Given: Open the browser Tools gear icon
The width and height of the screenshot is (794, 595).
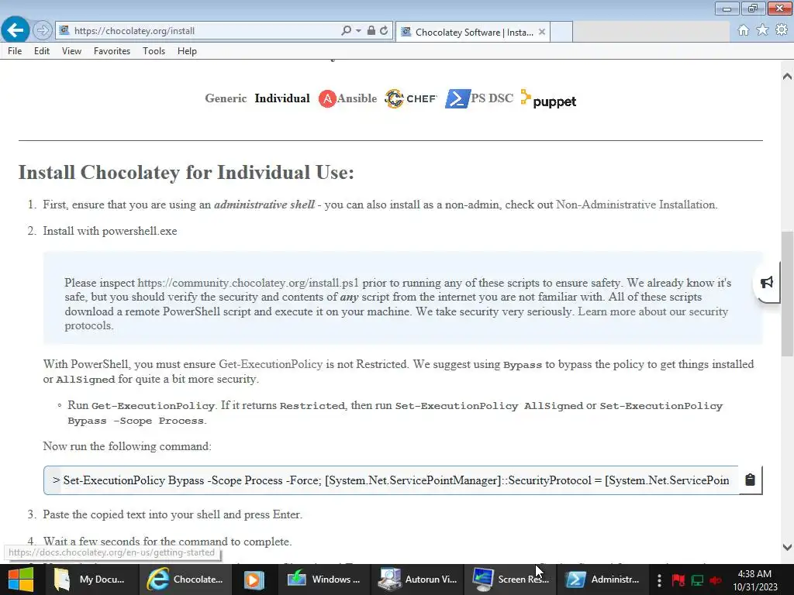Looking at the screenshot, I should pyautogui.click(x=782, y=30).
